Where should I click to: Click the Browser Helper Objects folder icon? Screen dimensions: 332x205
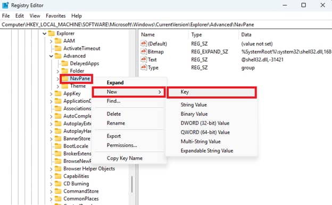pyautogui.click(x=58, y=169)
